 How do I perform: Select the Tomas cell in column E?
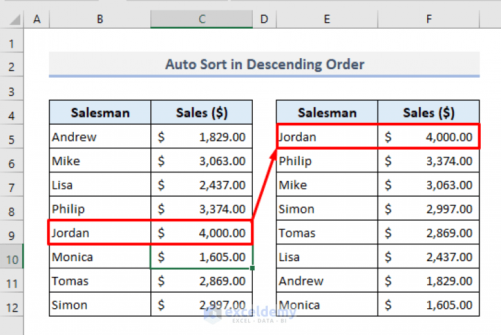(x=327, y=232)
